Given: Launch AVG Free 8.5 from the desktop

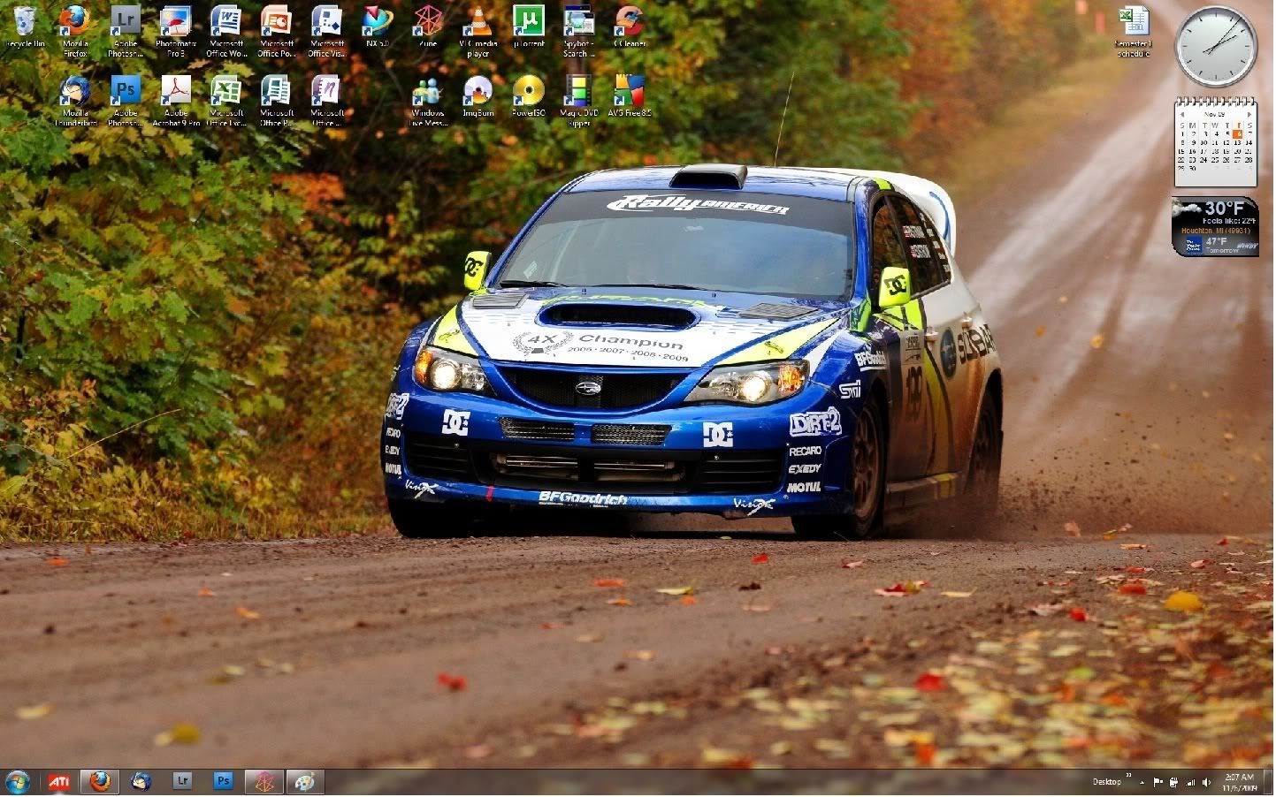Looking at the screenshot, I should pyautogui.click(x=630, y=96).
